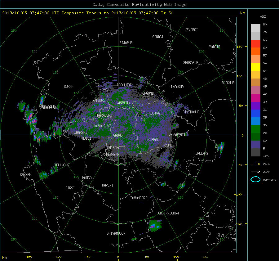Click the dark orange legend swatch above 57
The height and width of the screenshot is (261, 279).
[255, 51]
